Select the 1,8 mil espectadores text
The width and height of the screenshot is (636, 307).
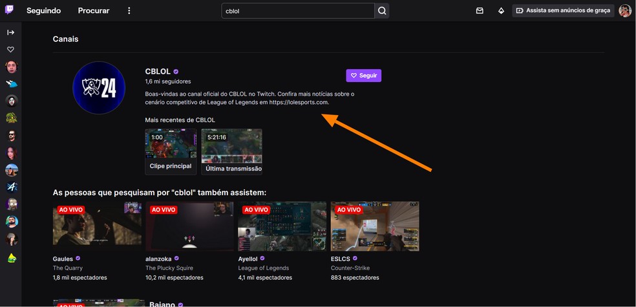80,278
